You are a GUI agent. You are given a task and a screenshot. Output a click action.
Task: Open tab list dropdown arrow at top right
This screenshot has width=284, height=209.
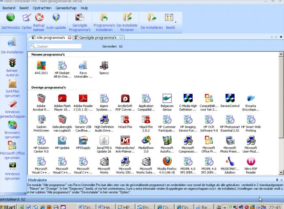click(x=281, y=37)
